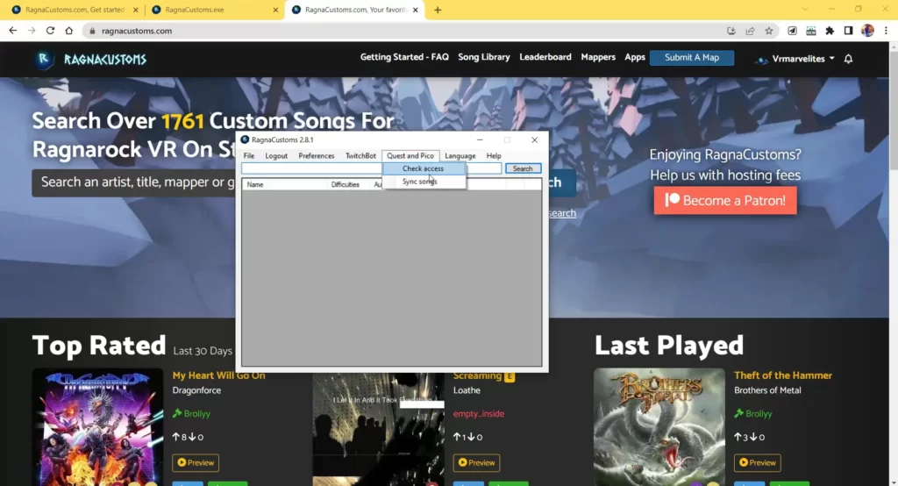Preview Theft of the Hammer
Screen dimensions: 898x486
[757, 462]
